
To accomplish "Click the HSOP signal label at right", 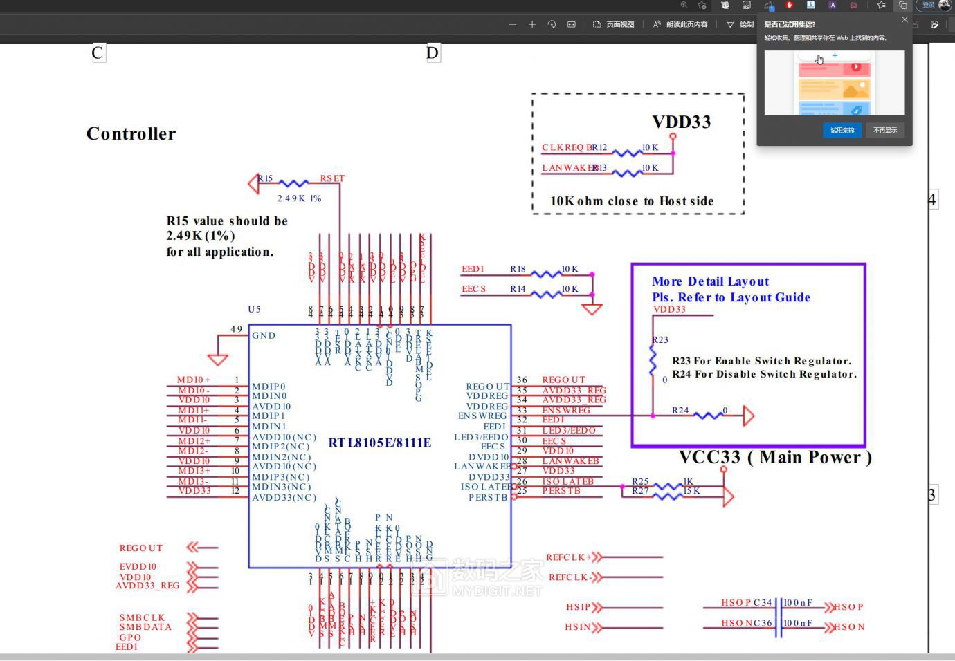I will pos(848,607).
